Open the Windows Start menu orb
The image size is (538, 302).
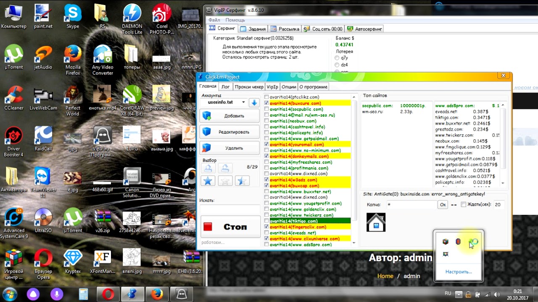coord(10,294)
